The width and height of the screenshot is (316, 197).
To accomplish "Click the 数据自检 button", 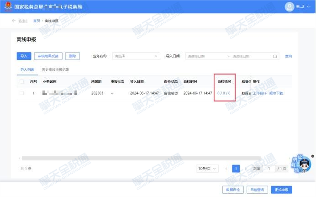I will click(231, 190).
